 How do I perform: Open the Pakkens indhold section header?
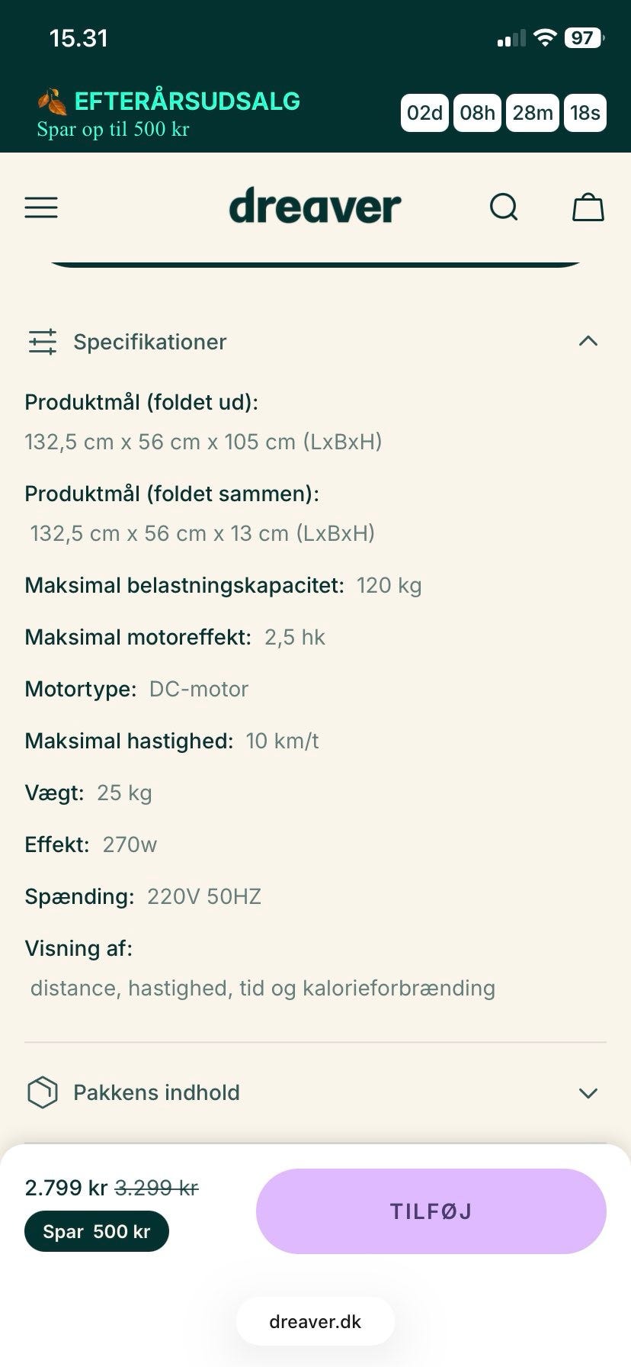point(156,1092)
